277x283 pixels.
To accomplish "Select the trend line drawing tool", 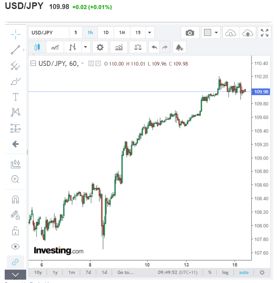I will coord(15,50).
